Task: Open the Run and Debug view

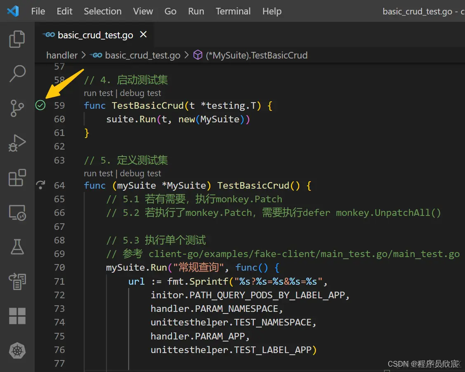Action: point(17,143)
